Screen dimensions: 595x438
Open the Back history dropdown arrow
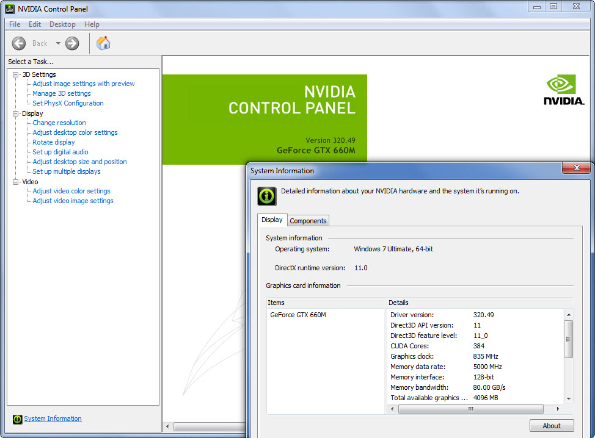point(58,43)
